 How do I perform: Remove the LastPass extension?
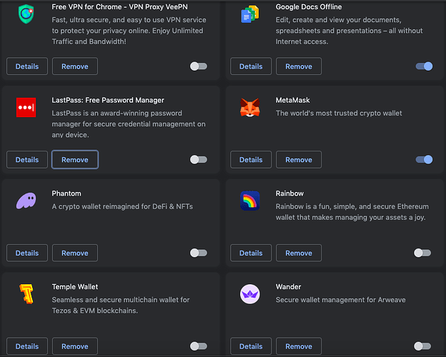[75, 159]
